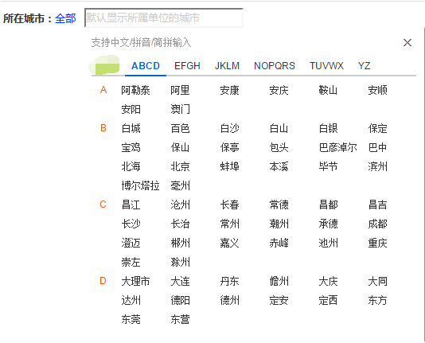Pick city 长沙

pos(131,224)
